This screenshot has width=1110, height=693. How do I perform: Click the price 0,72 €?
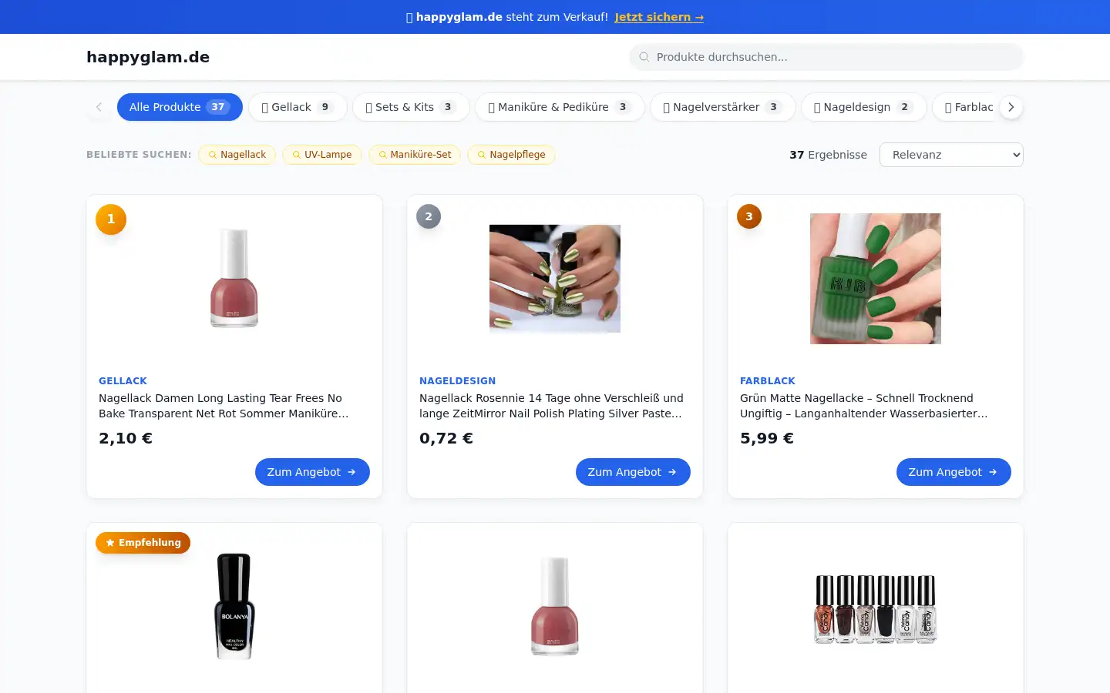coord(446,438)
